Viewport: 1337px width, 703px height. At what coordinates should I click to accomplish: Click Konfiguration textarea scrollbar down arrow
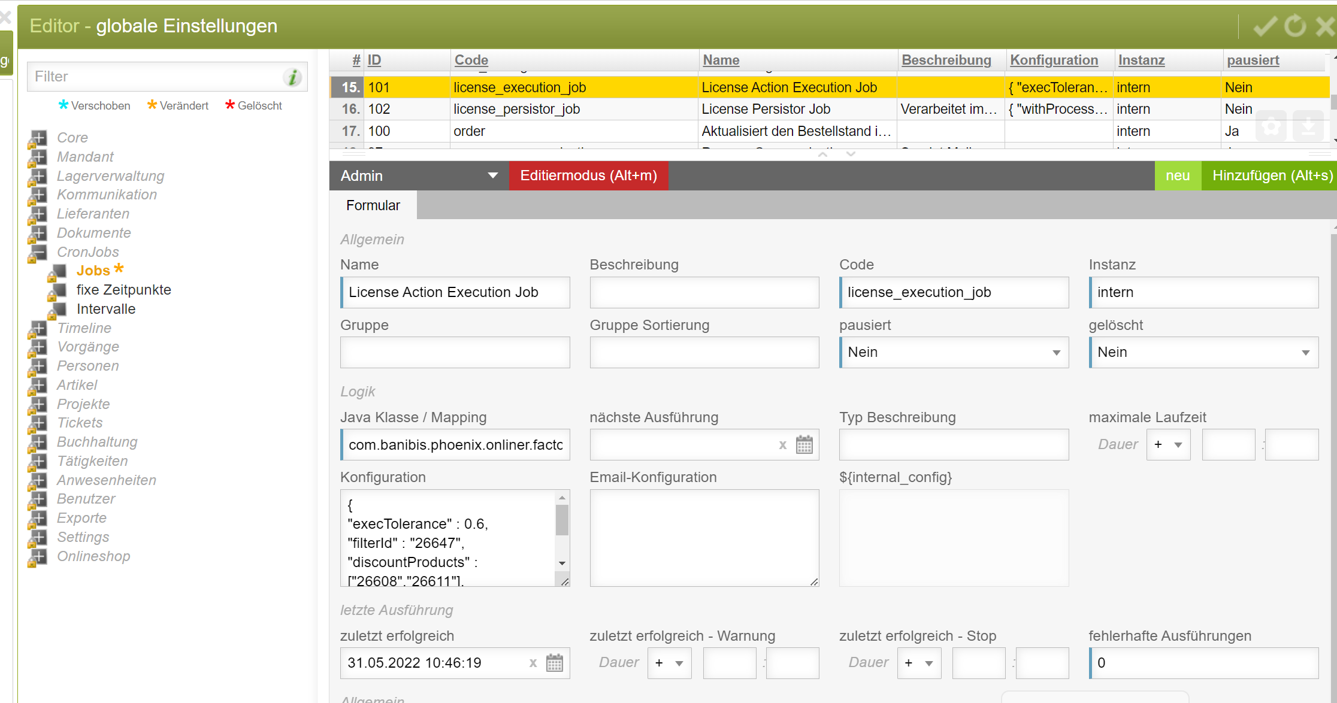tap(562, 563)
